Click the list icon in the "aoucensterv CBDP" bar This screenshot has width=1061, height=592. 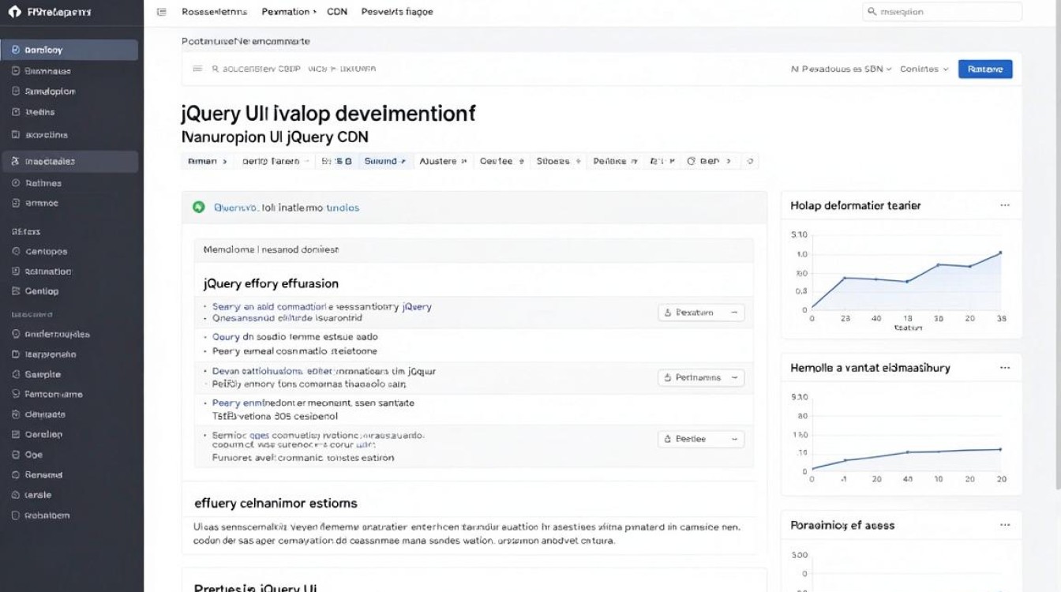click(197, 69)
